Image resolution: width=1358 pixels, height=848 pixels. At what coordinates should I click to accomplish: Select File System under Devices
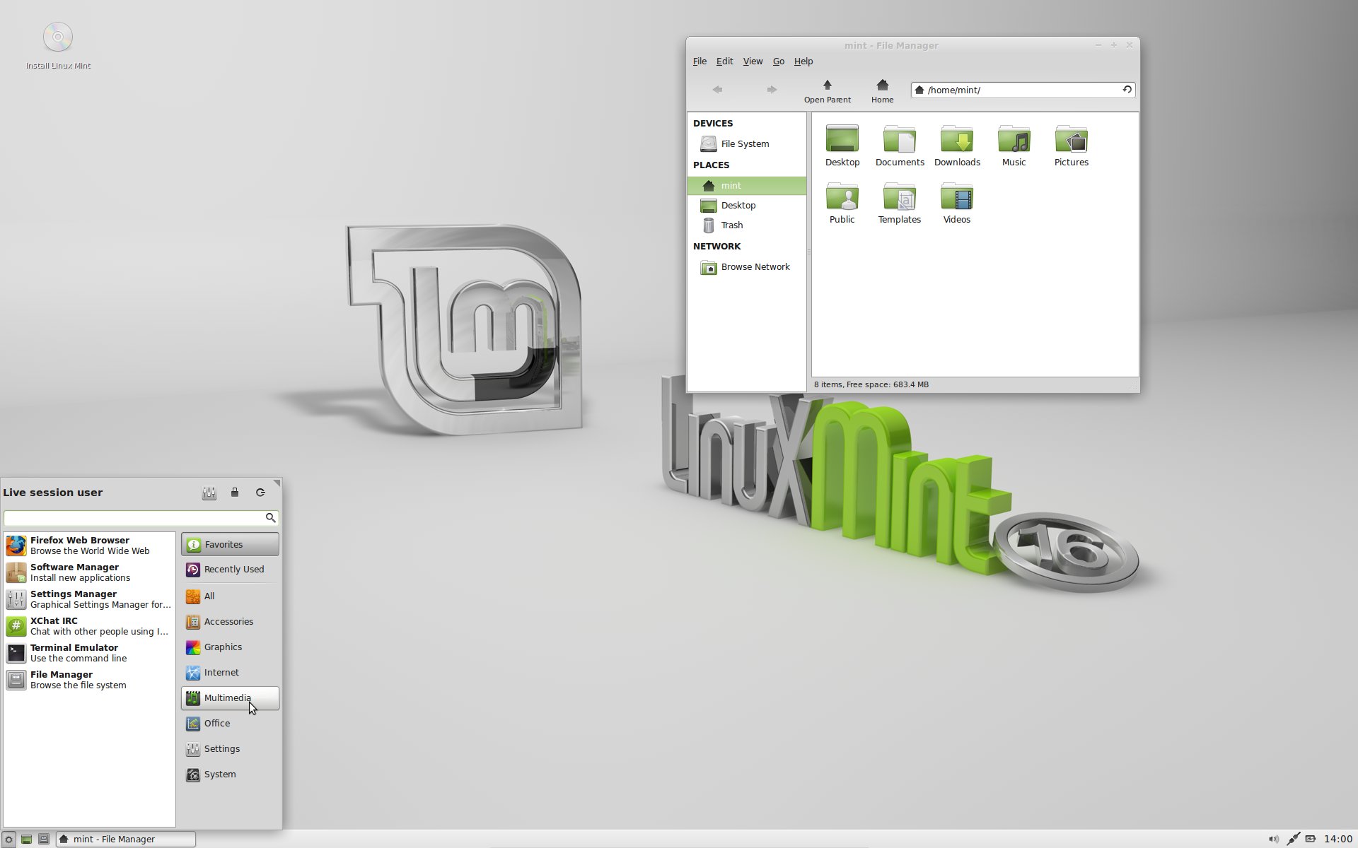coord(746,144)
